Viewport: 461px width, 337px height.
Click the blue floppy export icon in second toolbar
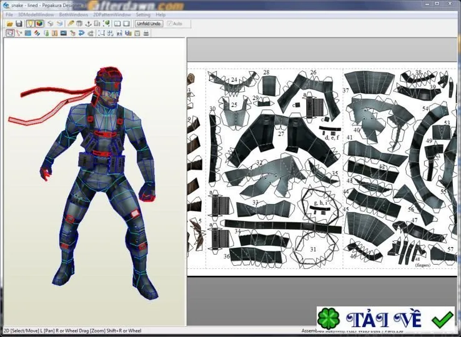(x=128, y=33)
